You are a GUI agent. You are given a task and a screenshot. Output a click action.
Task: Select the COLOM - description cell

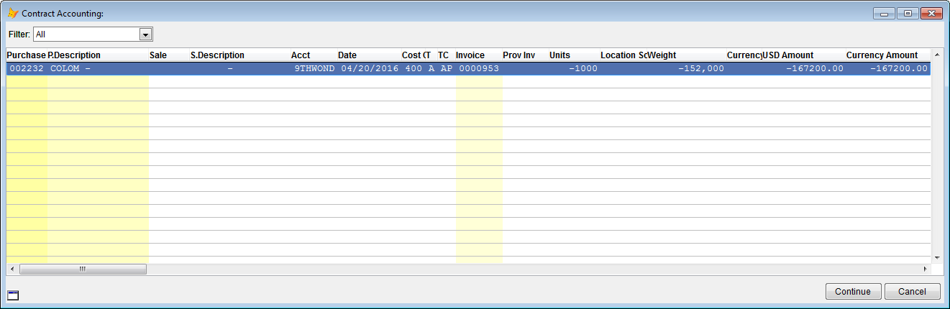(x=98, y=69)
